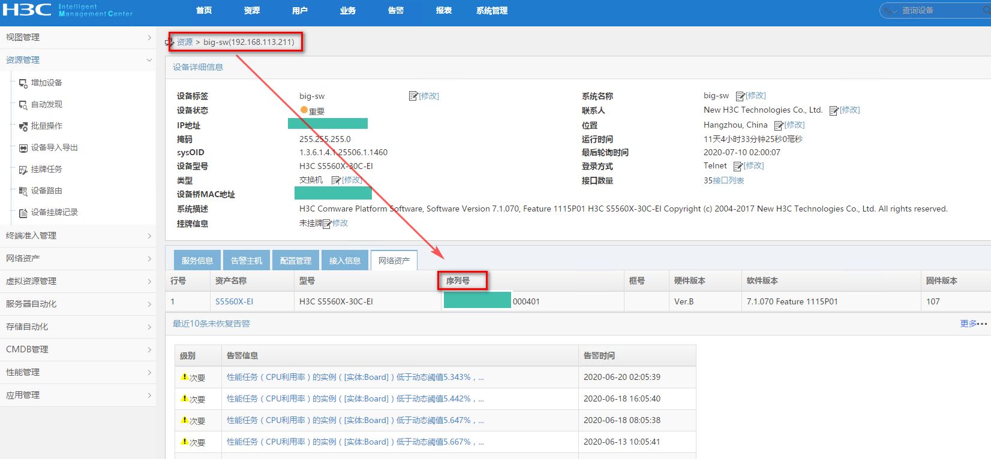This screenshot has width=991, height=459.
Task: Select the 网络资产 tab
Action: click(394, 260)
